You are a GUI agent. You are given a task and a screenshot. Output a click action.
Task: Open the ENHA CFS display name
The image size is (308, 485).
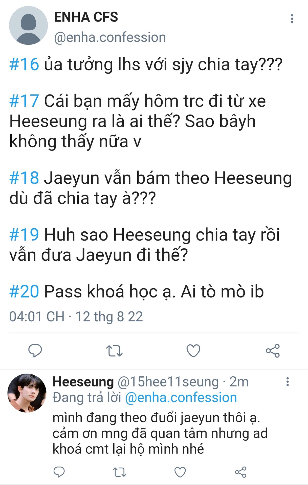(86, 17)
